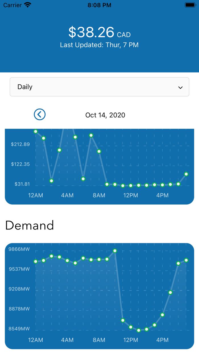
Task: Tap the $31.81 price axis label
Action: (22, 184)
